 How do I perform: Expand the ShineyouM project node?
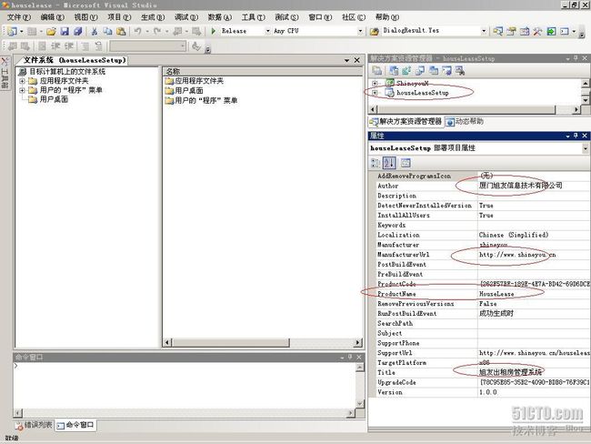click(375, 84)
